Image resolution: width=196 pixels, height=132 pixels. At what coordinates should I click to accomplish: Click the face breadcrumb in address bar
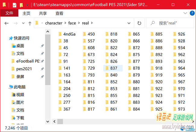tap(72, 23)
